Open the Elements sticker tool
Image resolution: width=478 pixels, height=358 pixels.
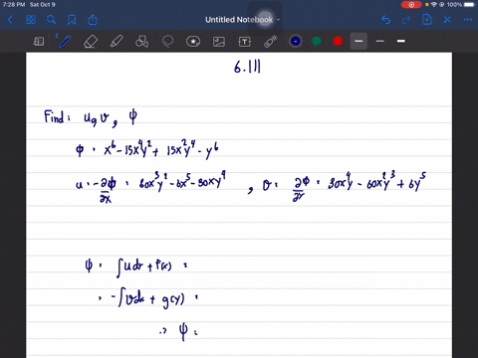point(193,42)
